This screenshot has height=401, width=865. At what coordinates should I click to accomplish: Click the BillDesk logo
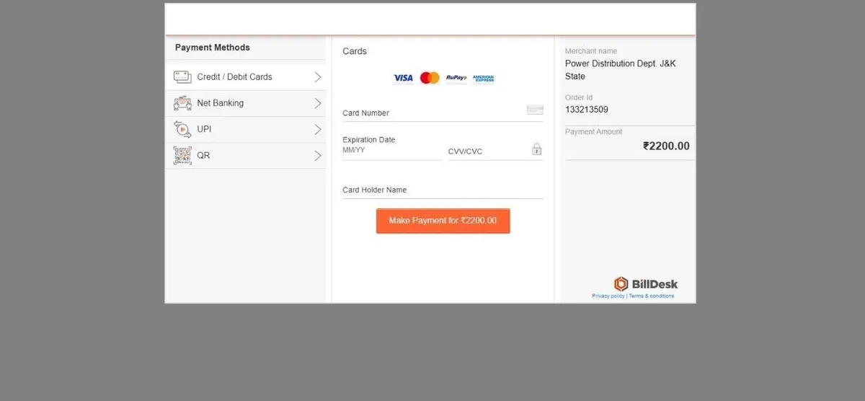646,284
